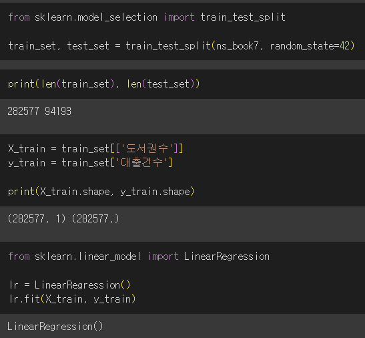The image size is (365, 338).
Task: Click the line "y_train = train_set['대출건수']"
Action: point(90,162)
